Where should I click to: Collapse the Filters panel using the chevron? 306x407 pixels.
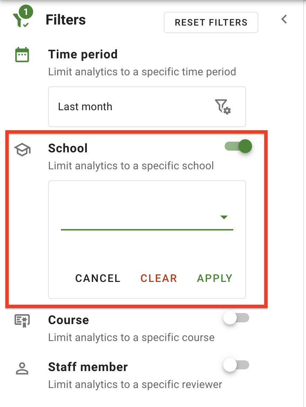284,20
